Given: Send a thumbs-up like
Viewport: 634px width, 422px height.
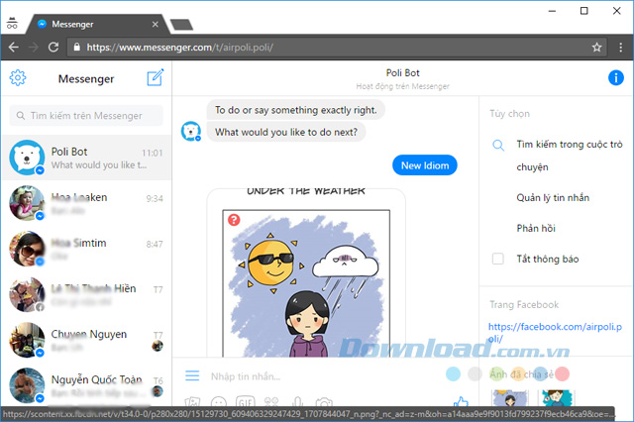Looking at the screenshot, I should point(460,402).
